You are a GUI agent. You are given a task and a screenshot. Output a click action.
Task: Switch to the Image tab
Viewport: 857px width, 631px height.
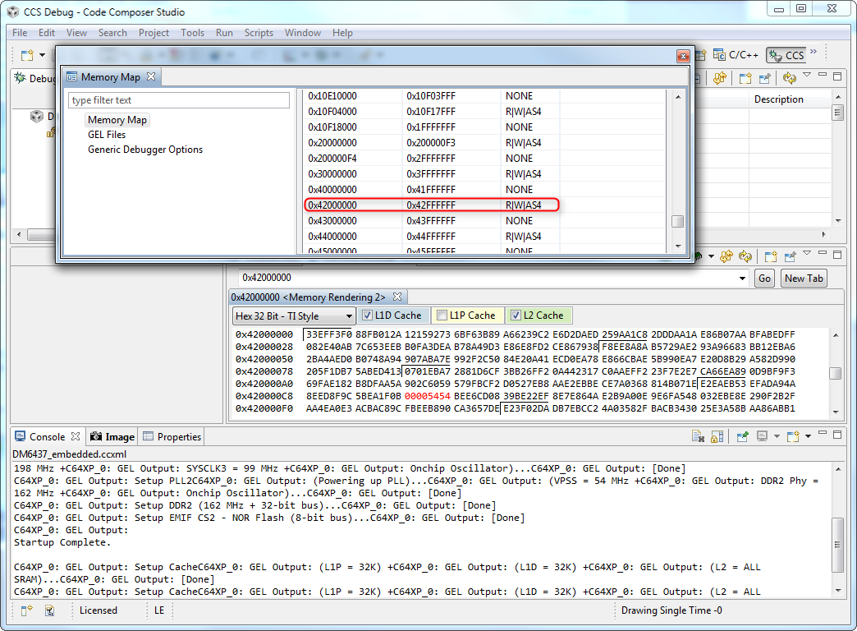pyautogui.click(x=112, y=437)
